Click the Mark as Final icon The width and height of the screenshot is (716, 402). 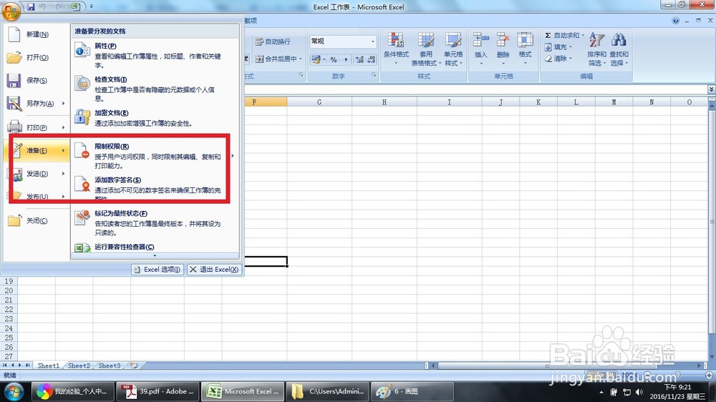82,217
